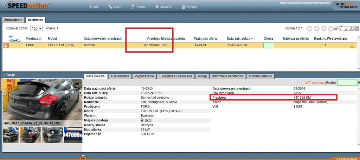360x160 pixels.
Task: Click the VAT nieznany label
Action: 315,83
